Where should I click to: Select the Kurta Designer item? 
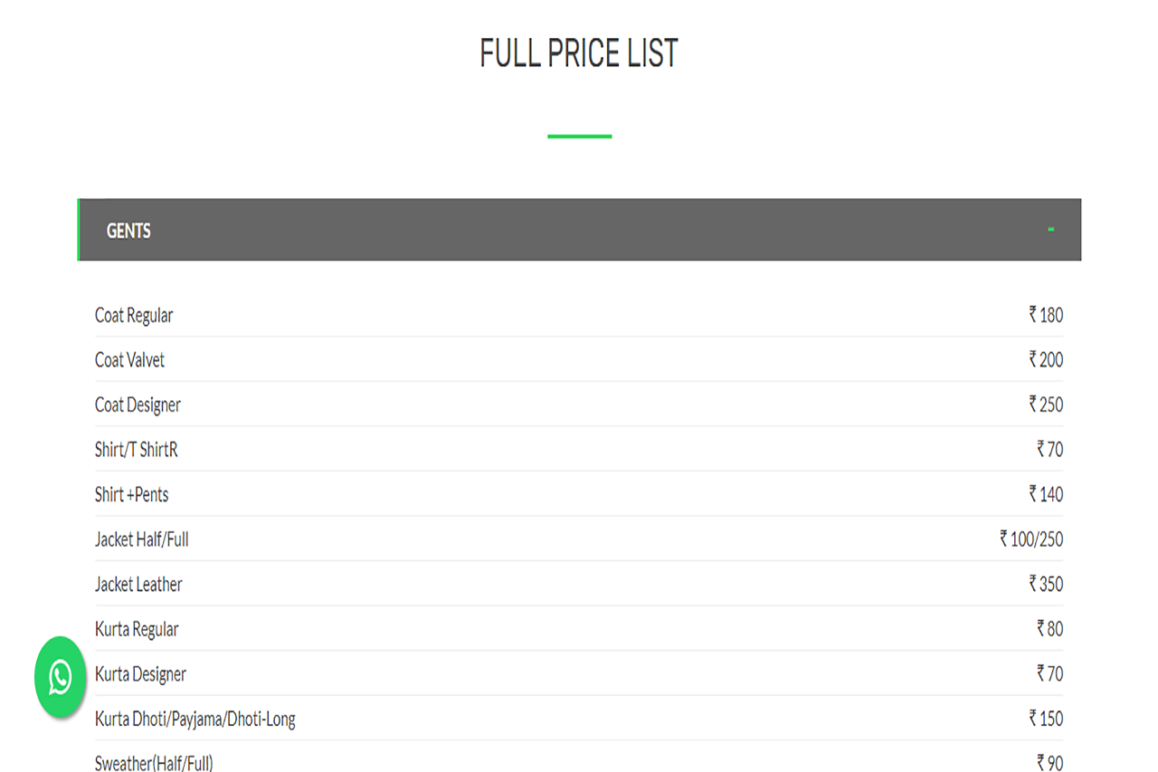point(579,674)
